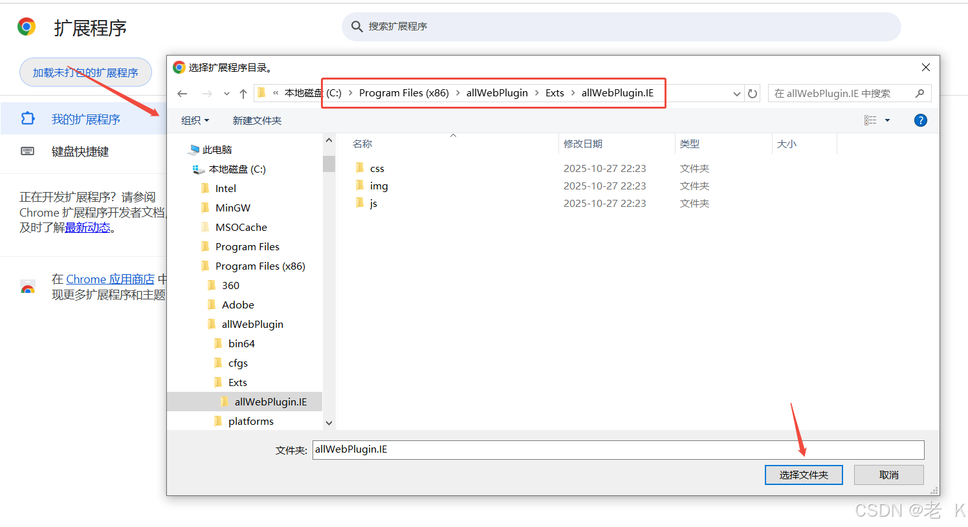Open 我的扩展程序 sidebar item
Viewport: 968px width, 527px height.
[x=84, y=119]
